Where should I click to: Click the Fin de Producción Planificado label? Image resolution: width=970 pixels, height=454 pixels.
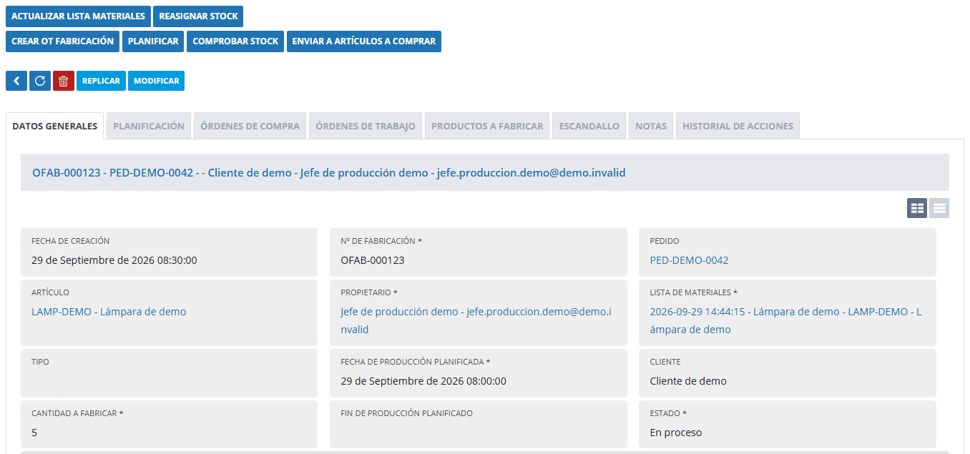(x=406, y=413)
